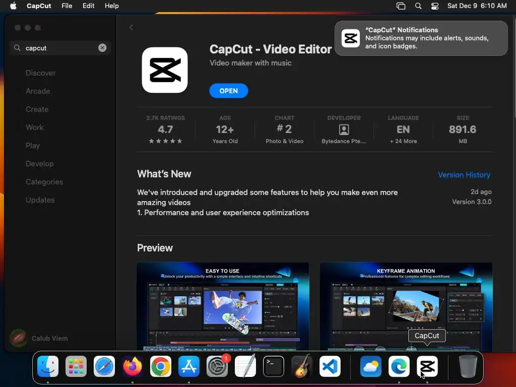Open the Easy To Use preview screenshot
Image resolution: width=516 pixels, height=387 pixels.
click(223, 306)
